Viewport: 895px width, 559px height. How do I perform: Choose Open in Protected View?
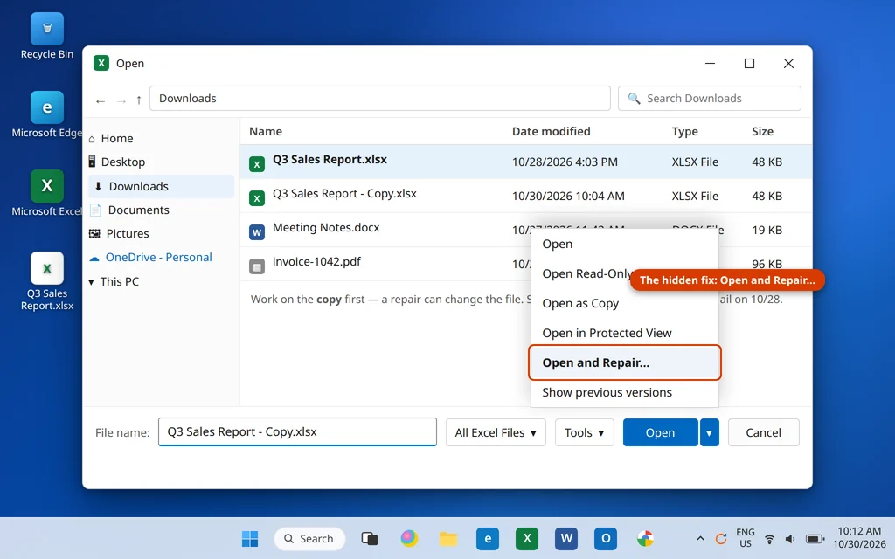tap(624, 333)
